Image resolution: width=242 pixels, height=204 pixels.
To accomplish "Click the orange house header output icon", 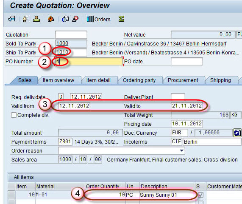I will pyautogui.click(x=50, y=19).
